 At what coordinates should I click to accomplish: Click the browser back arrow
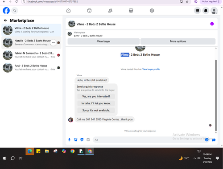(4, 1)
